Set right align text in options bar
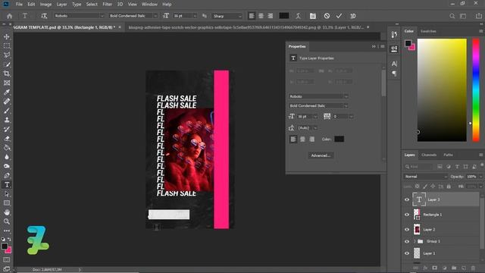The width and height of the screenshot is (485, 273). point(271,16)
